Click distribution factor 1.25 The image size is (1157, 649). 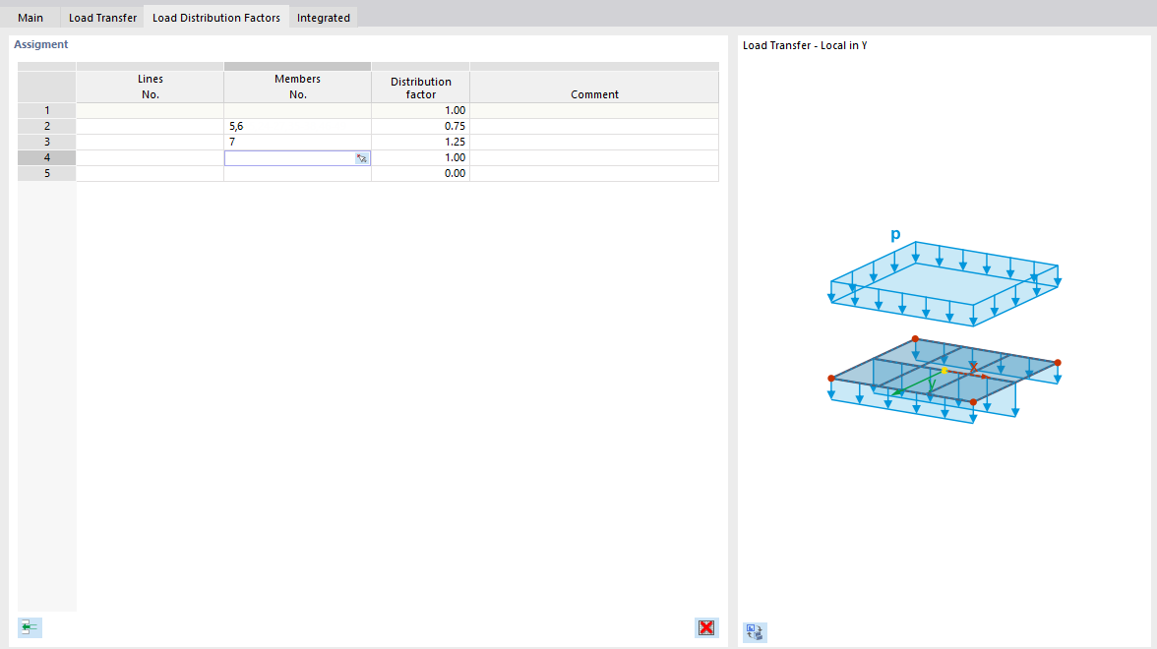[x=421, y=142]
